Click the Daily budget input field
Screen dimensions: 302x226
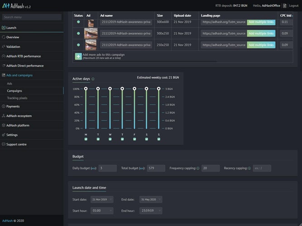click(x=107, y=168)
